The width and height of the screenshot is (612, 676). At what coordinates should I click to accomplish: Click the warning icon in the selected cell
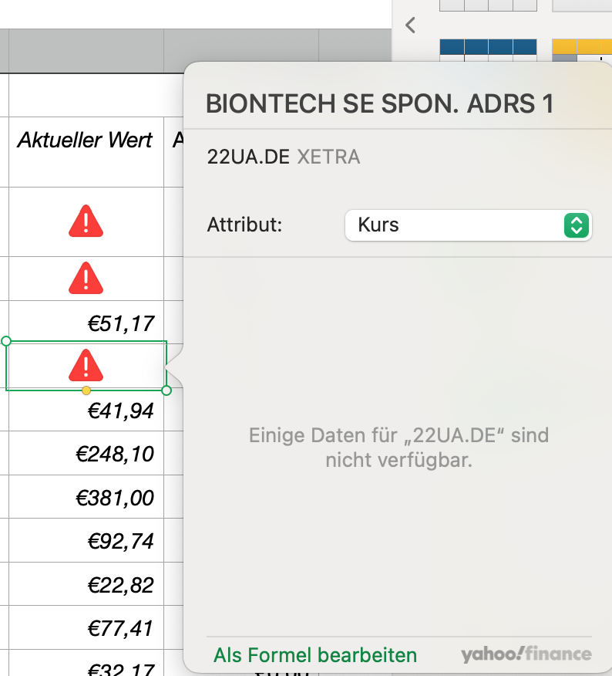(x=86, y=365)
